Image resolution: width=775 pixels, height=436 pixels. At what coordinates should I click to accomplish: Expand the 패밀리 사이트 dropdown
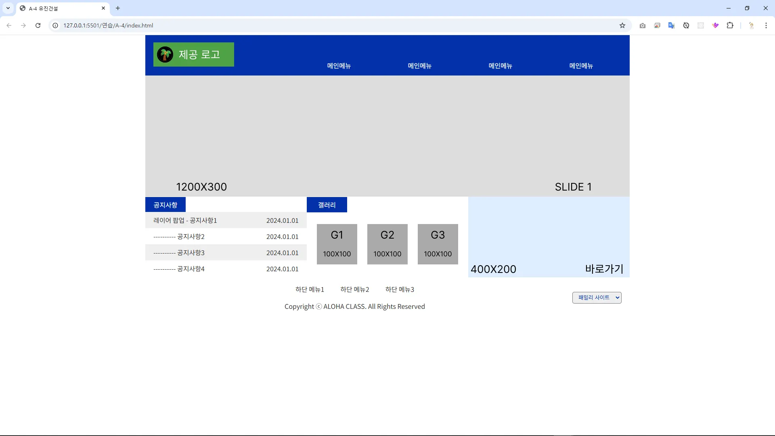point(597,298)
